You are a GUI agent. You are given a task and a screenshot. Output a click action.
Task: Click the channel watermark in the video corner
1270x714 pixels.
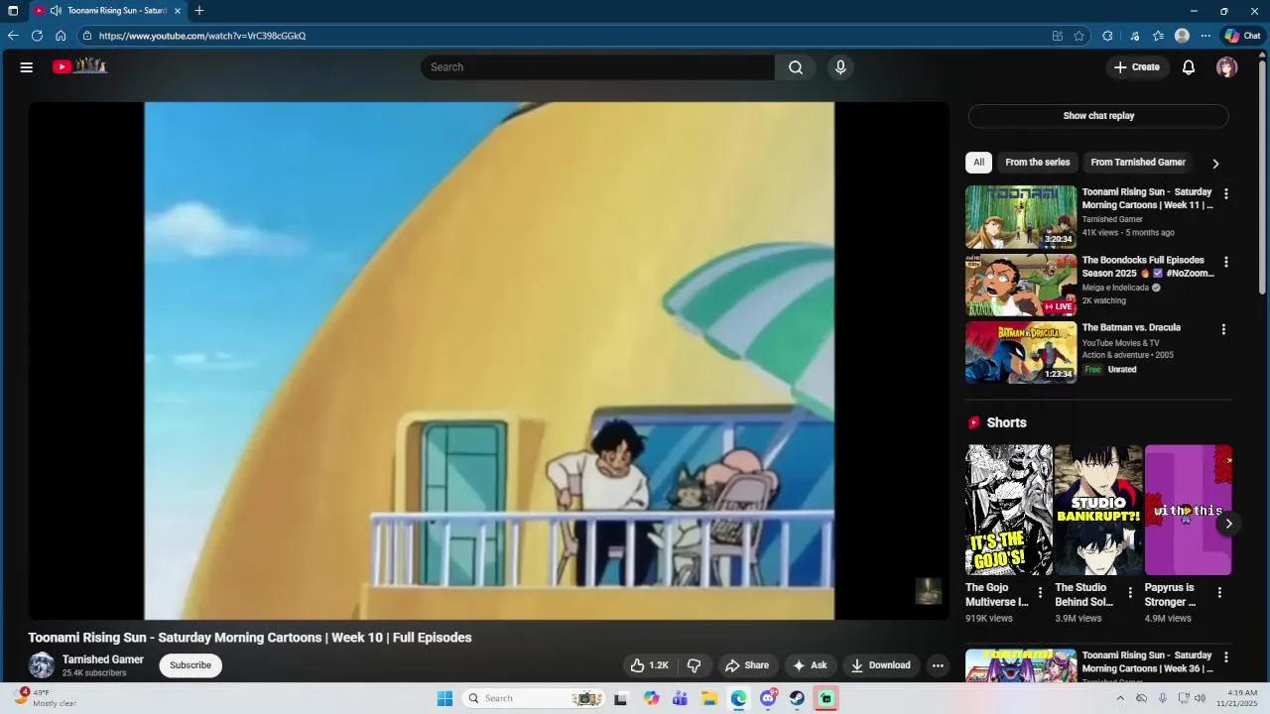(928, 591)
